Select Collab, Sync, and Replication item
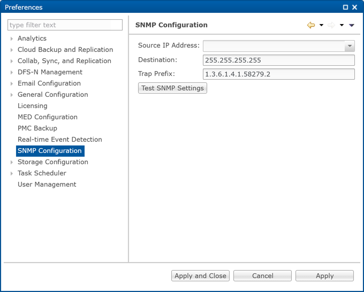Viewport: 364px width, 292px height. coord(64,61)
